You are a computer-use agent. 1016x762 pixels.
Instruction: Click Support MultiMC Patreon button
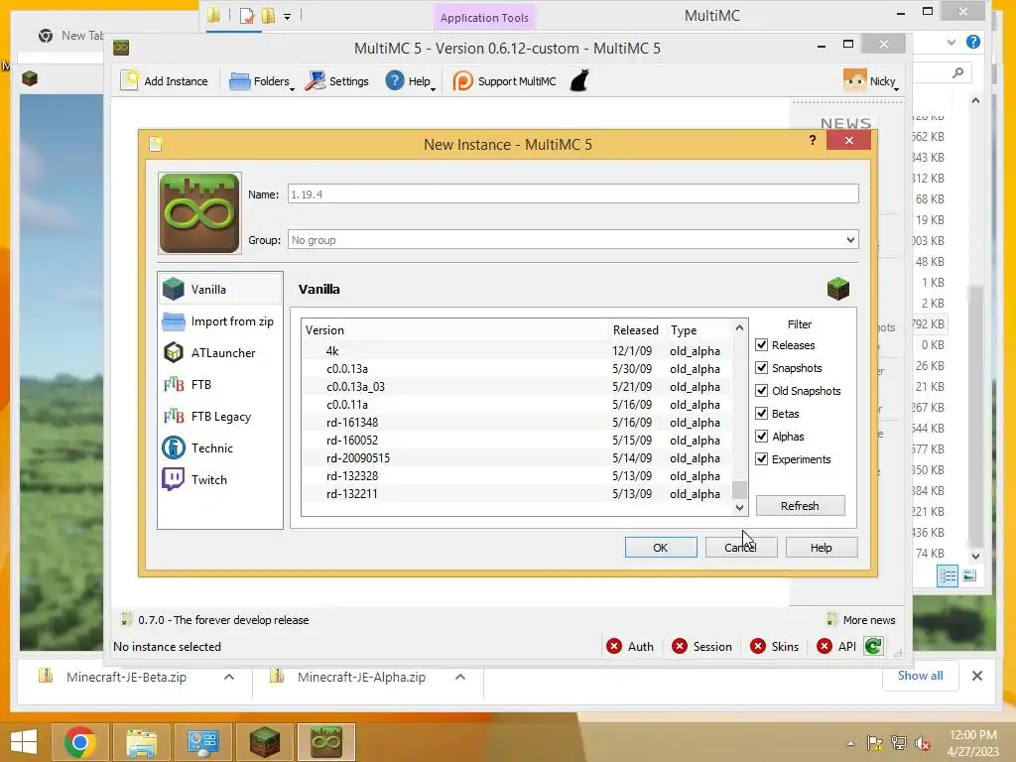click(x=505, y=81)
